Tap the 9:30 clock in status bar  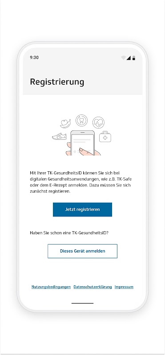[x=34, y=58]
